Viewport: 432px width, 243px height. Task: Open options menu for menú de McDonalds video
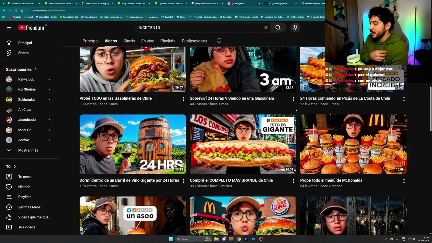pos(404,181)
